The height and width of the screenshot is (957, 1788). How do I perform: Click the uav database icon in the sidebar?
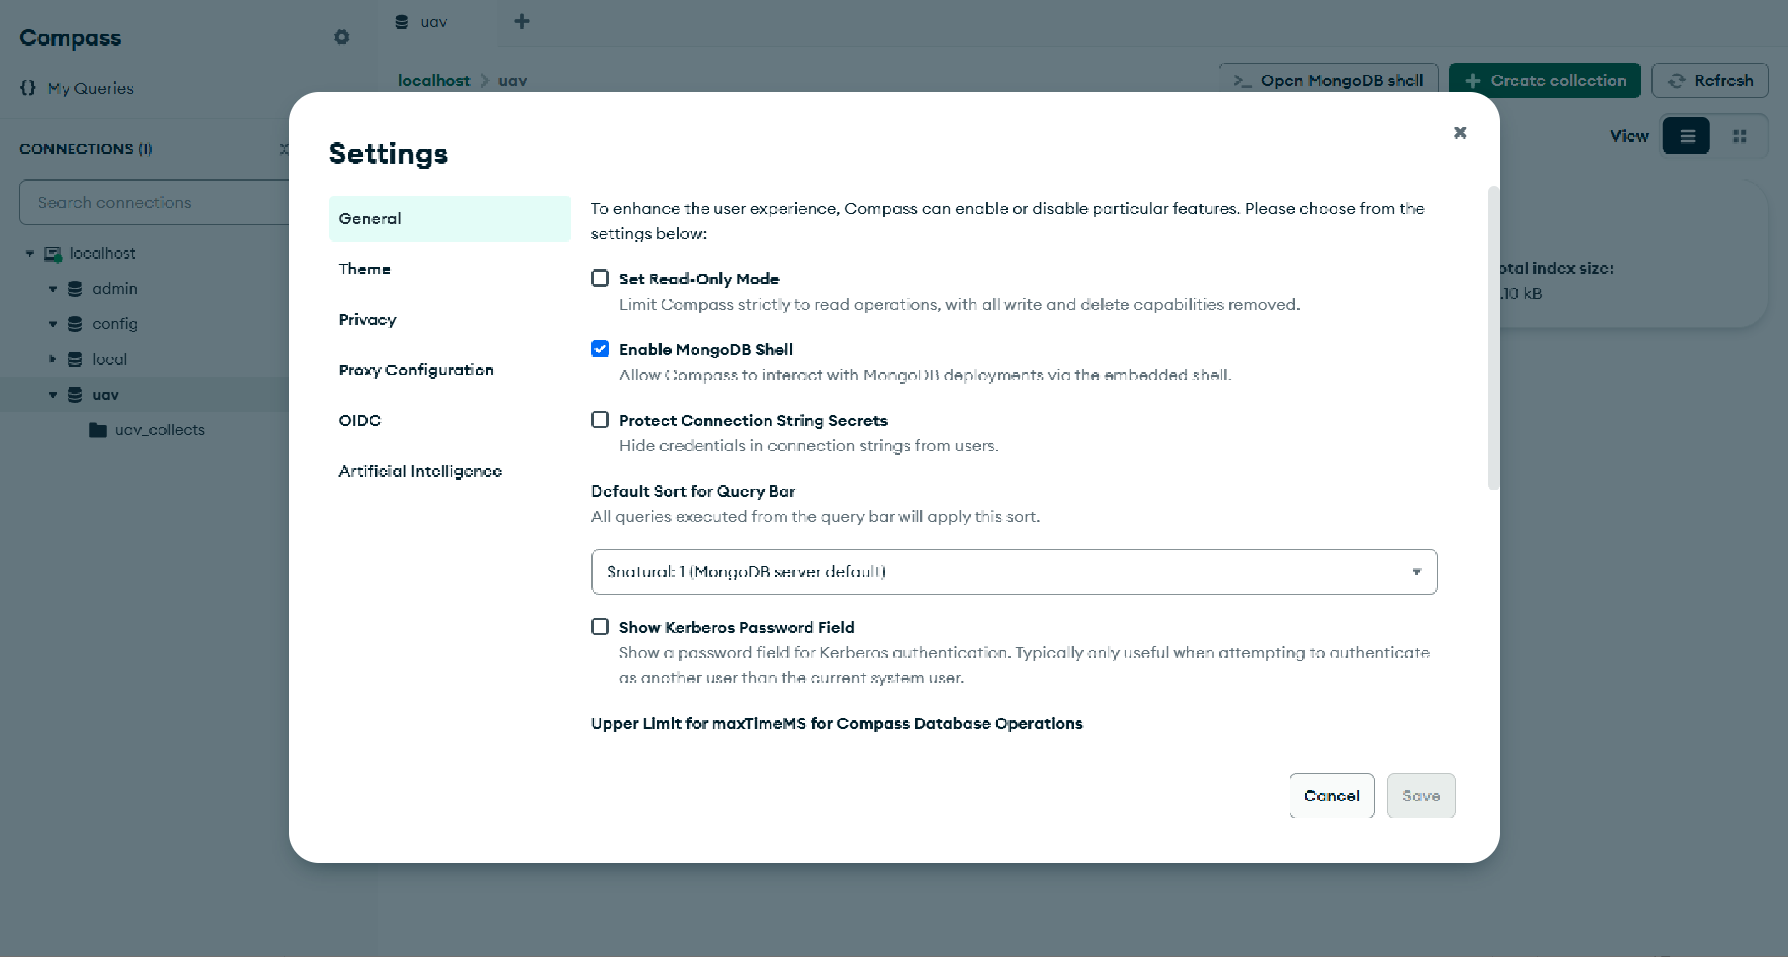pyautogui.click(x=74, y=395)
